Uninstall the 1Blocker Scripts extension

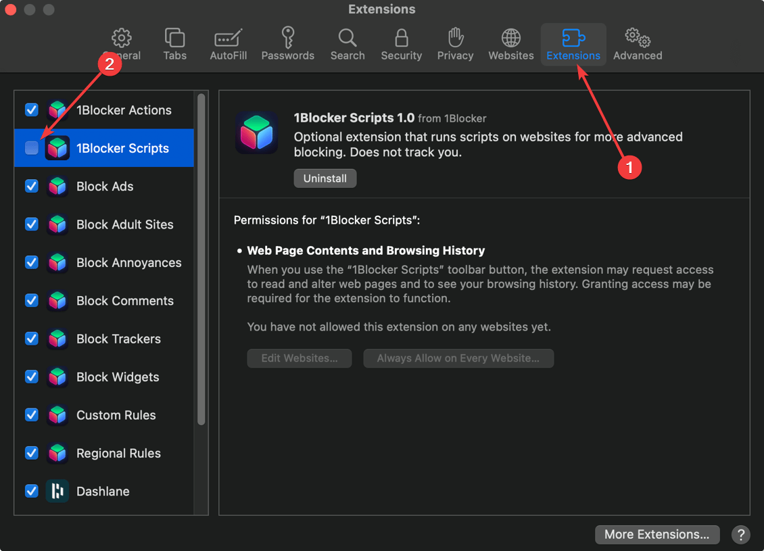[325, 178]
